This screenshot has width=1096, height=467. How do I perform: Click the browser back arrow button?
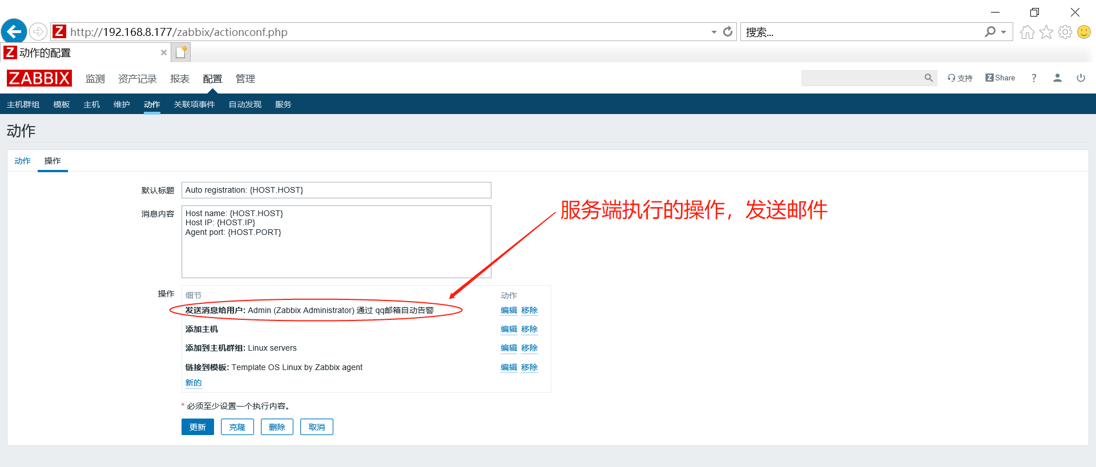click(14, 31)
